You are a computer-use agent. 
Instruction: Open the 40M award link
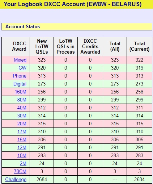[22, 108]
